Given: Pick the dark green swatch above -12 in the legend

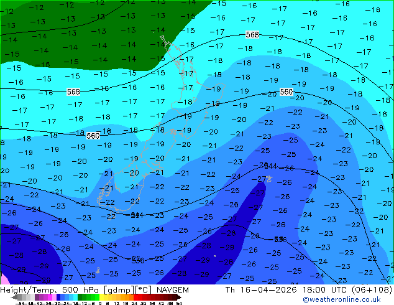Looking at the screenshot, I should click(80, 297).
